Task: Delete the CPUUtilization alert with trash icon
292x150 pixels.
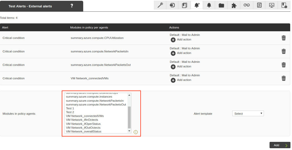Action: click(284, 38)
